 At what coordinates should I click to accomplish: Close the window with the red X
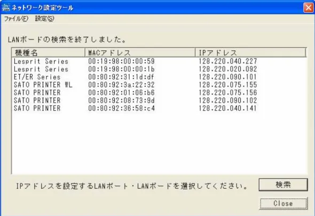tap(309, 7)
